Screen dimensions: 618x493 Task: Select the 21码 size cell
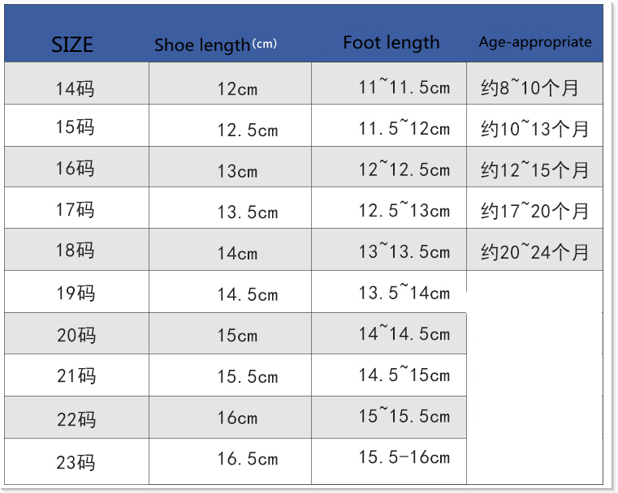click(x=76, y=376)
